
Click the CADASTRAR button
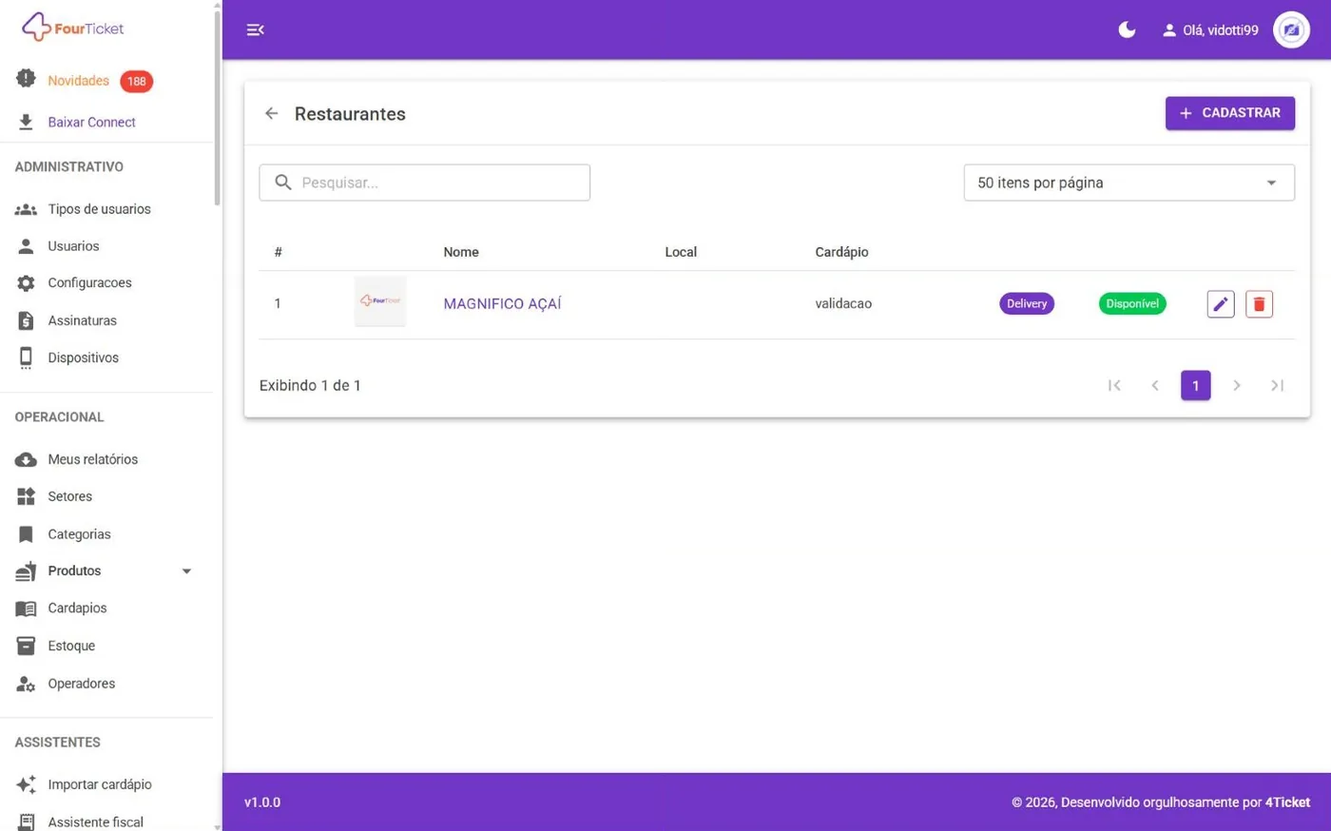coord(1229,113)
